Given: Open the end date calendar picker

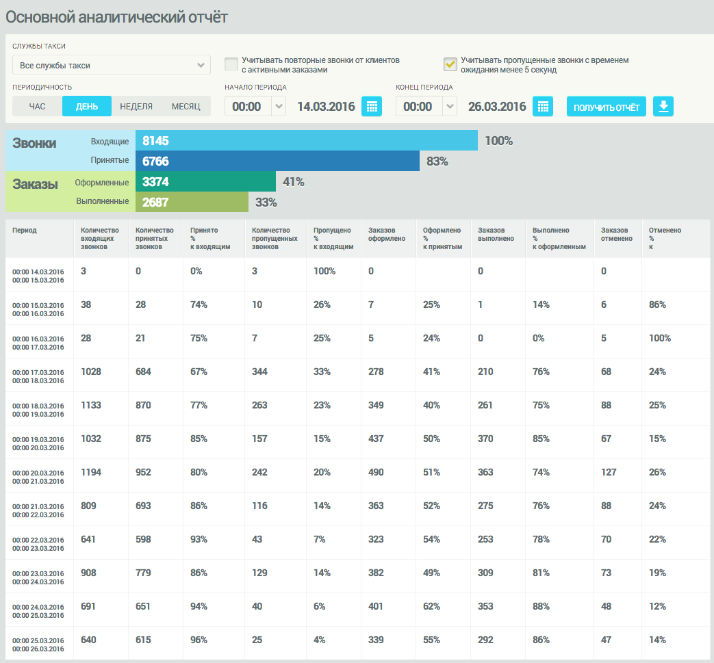Looking at the screenshot, I should click(x=542, y=107).
